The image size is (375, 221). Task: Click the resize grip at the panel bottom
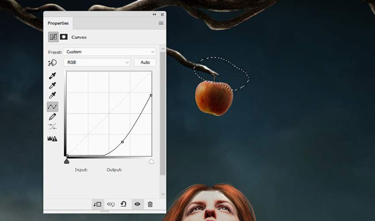coord(105,212)
